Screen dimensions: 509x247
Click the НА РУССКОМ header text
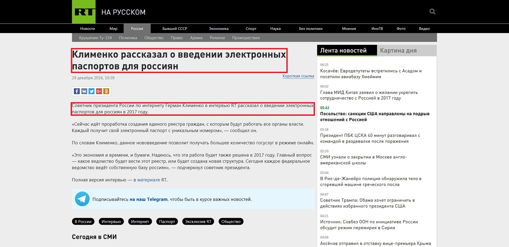click(123, 12)
